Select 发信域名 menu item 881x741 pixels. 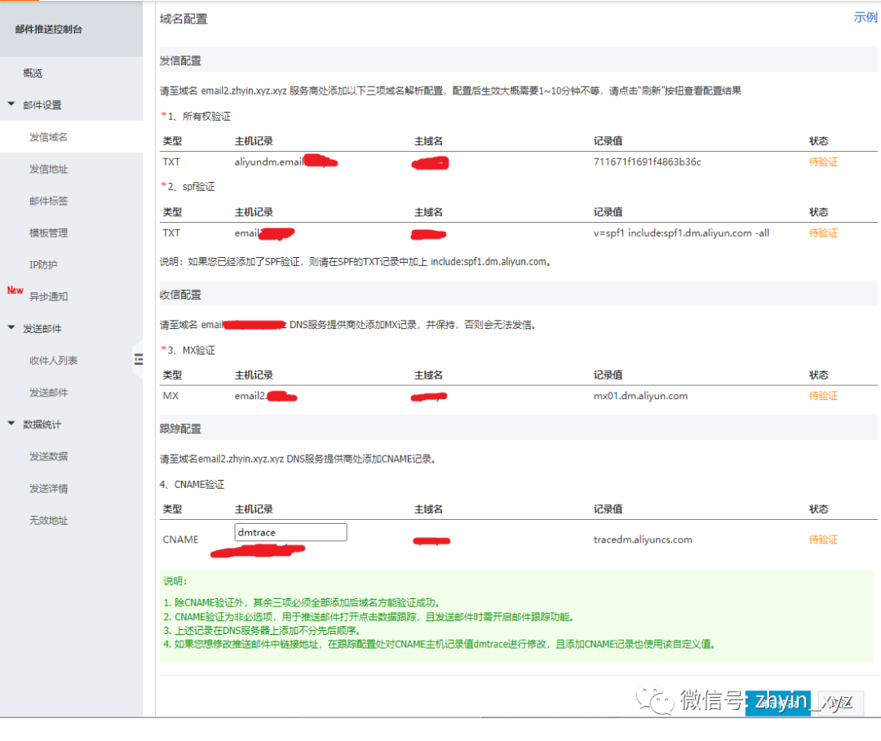48,137
